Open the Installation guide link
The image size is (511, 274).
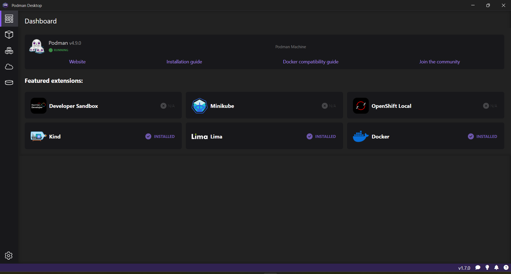point(184,62)
